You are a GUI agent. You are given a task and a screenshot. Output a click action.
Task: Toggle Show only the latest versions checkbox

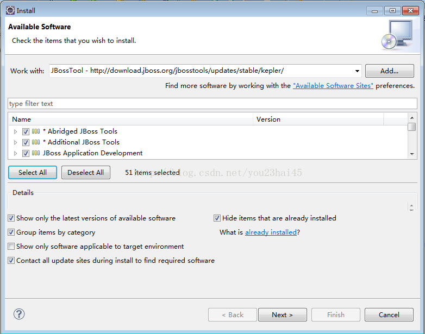click(11, 218)
